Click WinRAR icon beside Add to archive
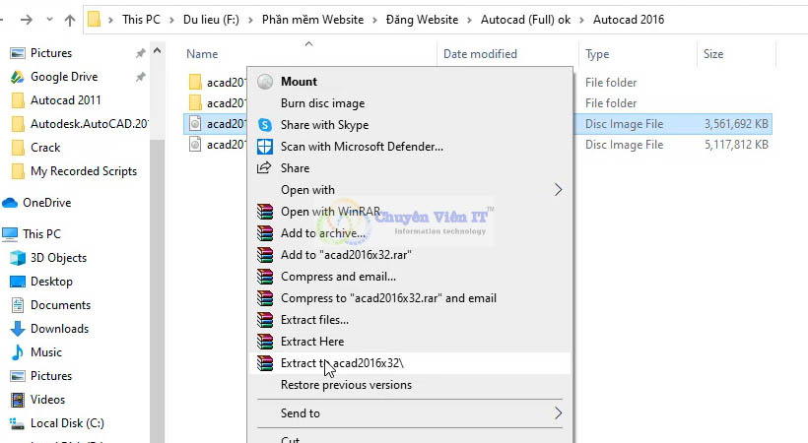The height and width of the screenshot is (443, 808). 265,233
